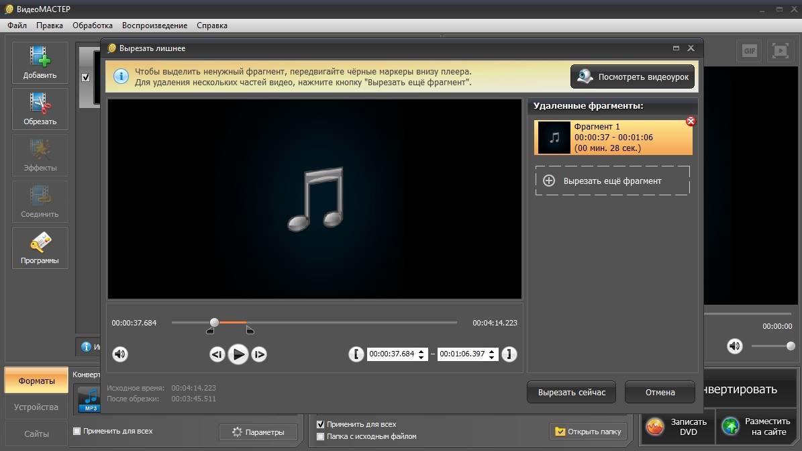Set end marker with right bracket button
802x451 pixels.
(x=509, y=354)
